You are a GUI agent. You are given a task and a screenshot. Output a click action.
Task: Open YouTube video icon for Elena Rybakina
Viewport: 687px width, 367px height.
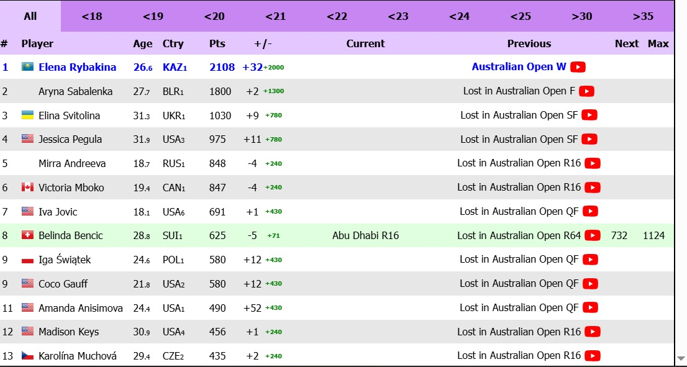[x=578, y=67]
